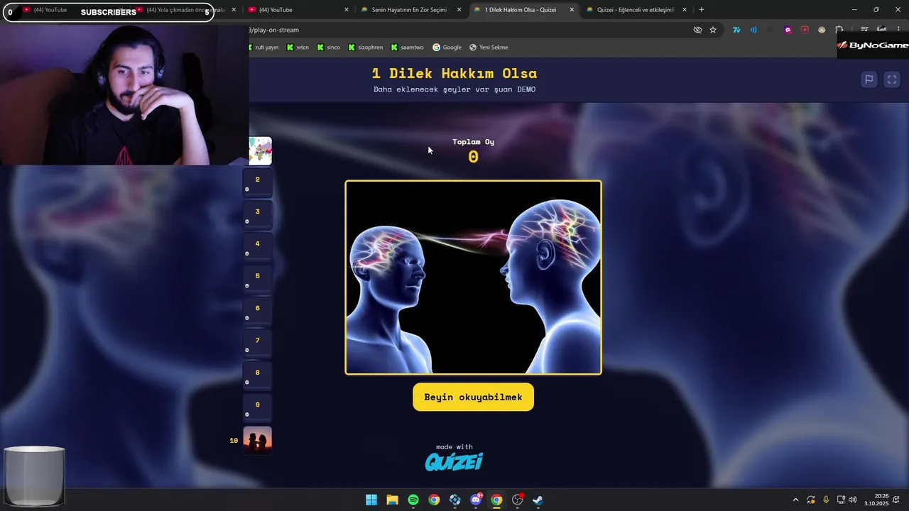Select item 7 in the side list
The image size is (909, 511).
[x=257, y=344]
